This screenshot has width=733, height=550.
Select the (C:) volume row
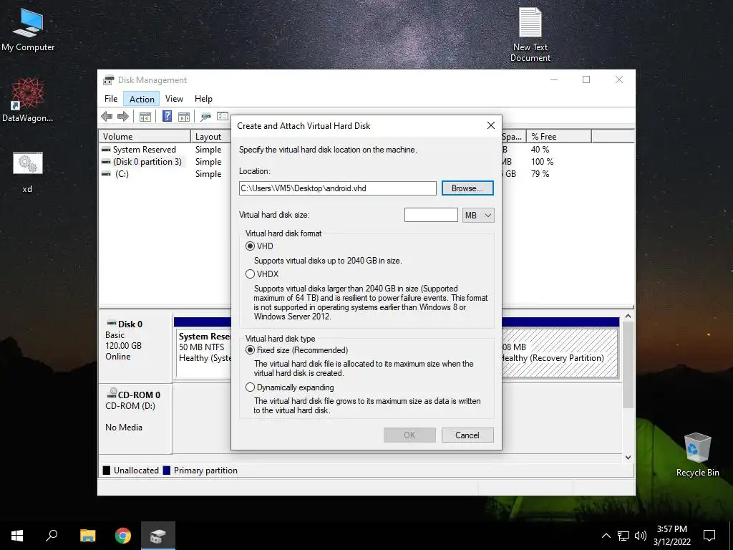pos(122,173)
